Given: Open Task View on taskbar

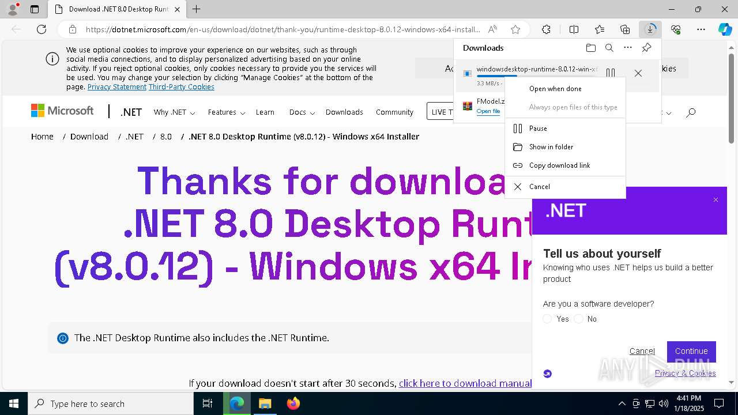Looking at the screenshot, I should pos(208,403).
